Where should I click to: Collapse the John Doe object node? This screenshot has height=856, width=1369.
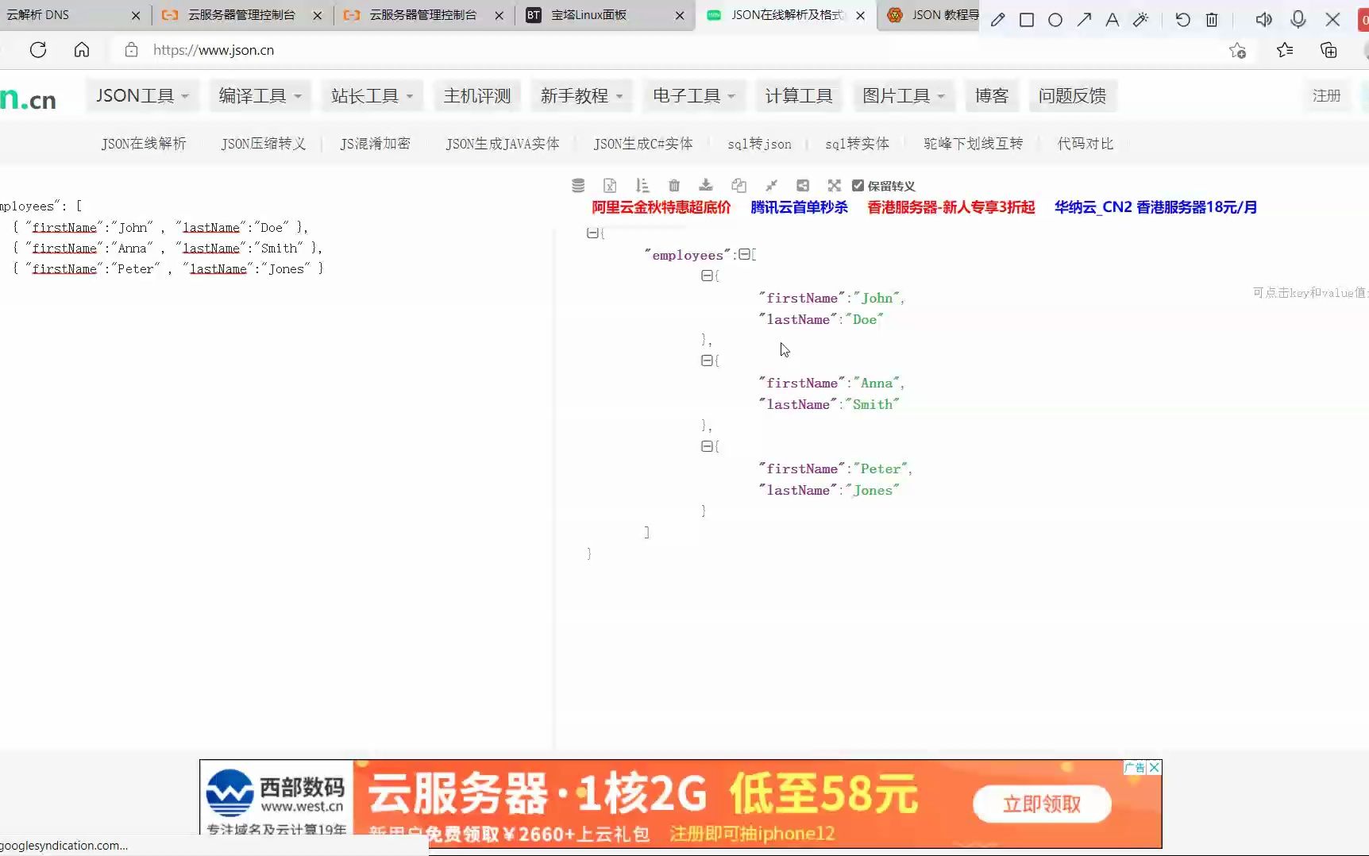tap(707, 276)
